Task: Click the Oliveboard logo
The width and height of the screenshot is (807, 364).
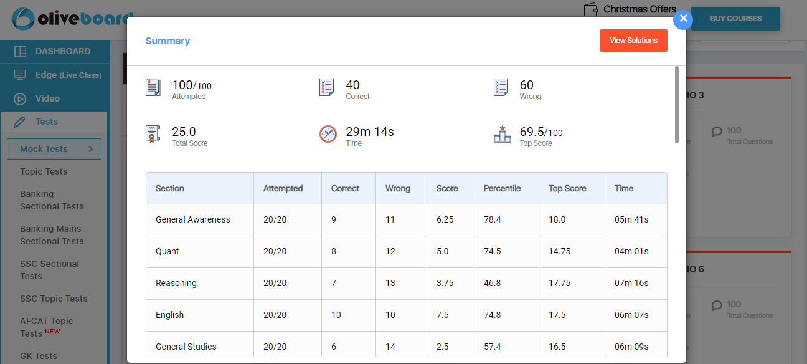Action: pyautogui.click(x=72, y=19)
